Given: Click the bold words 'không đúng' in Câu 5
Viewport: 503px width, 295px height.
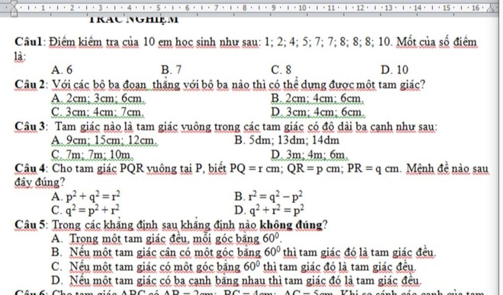Looking at the screenshot, I should (x=291, y=225).
